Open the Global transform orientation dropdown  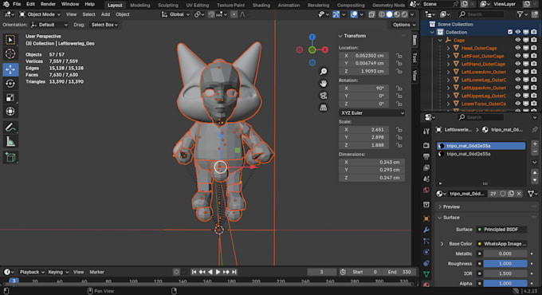tap(175, 14)
